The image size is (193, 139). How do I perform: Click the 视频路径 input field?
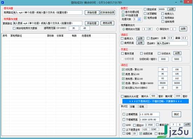coord(48,13)
